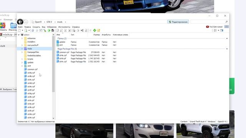Select x64v.rpf in the file list
Image resolution: width=246 pixels, height=138 pixels.
[x=63, y=62]
